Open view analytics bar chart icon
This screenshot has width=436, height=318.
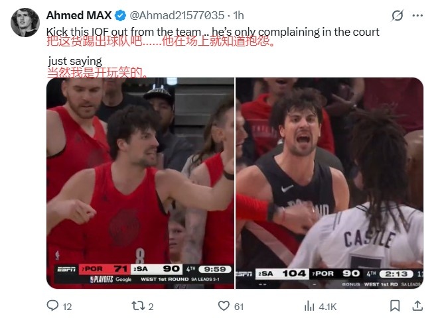click(309, 306)
